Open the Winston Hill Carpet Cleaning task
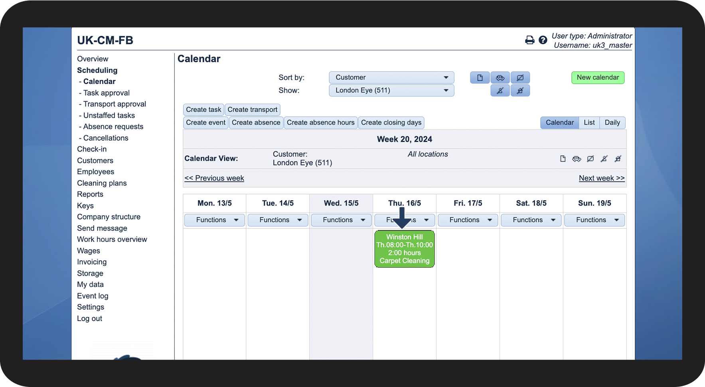The height and width of the screenshot is (387, 705). point(405,249)
